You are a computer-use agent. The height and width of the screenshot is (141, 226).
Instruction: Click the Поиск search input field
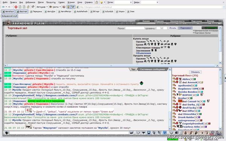[135, 28]
